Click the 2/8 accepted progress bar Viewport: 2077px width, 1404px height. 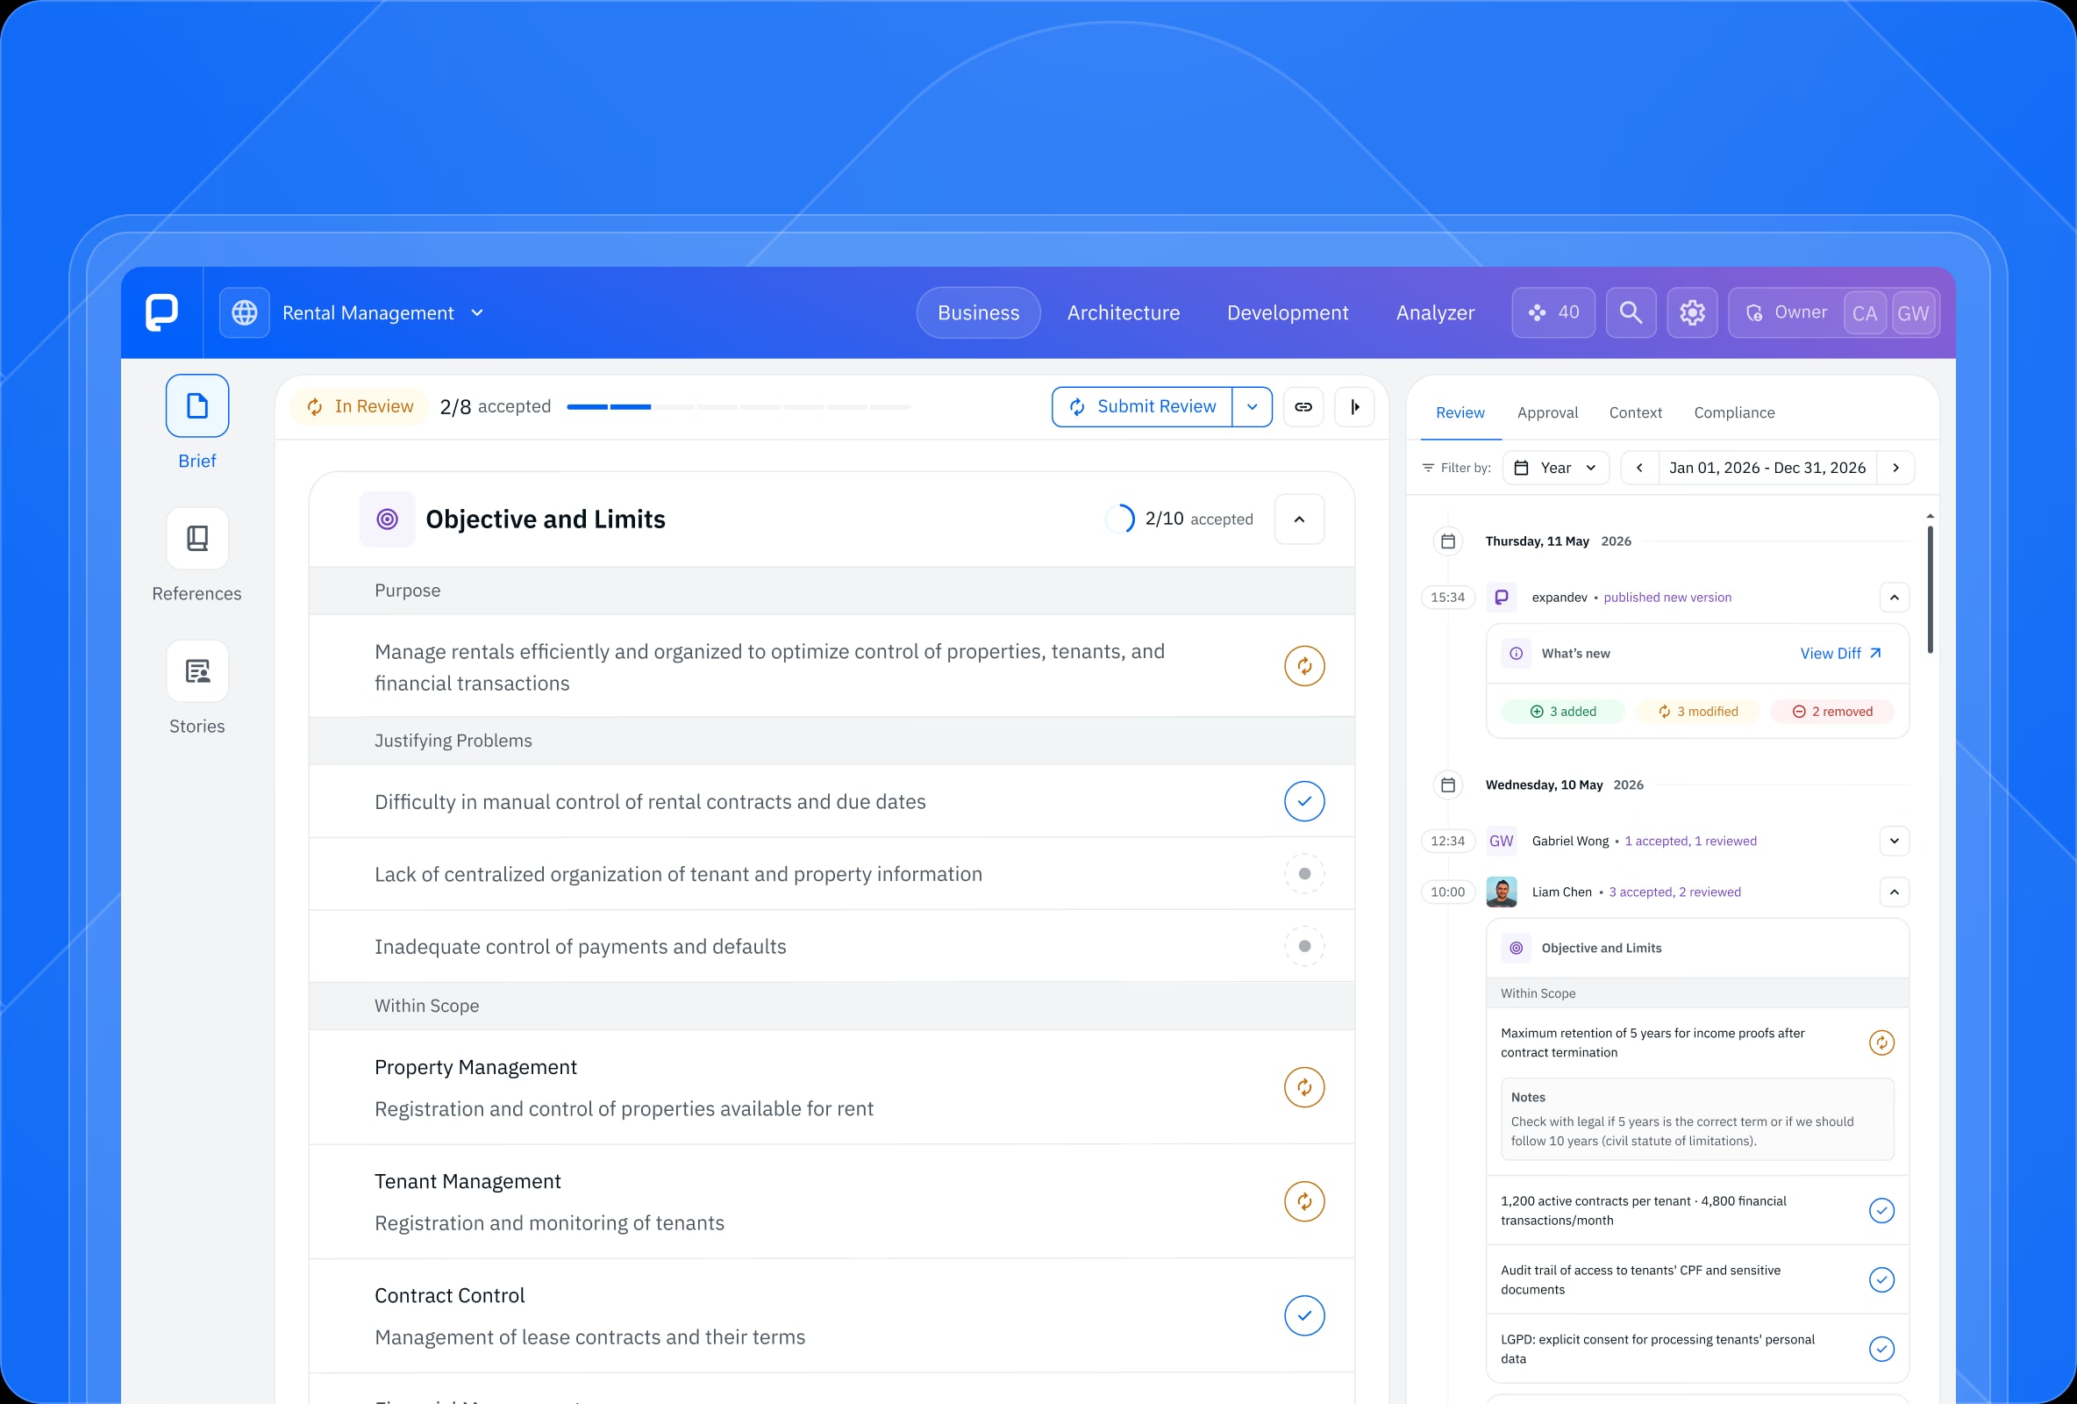point(739,407)
